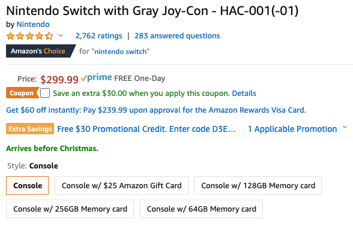Choose Console w/ 64GB Memory card
Screen dimensions: 353x226
click(x=201, y=209)
